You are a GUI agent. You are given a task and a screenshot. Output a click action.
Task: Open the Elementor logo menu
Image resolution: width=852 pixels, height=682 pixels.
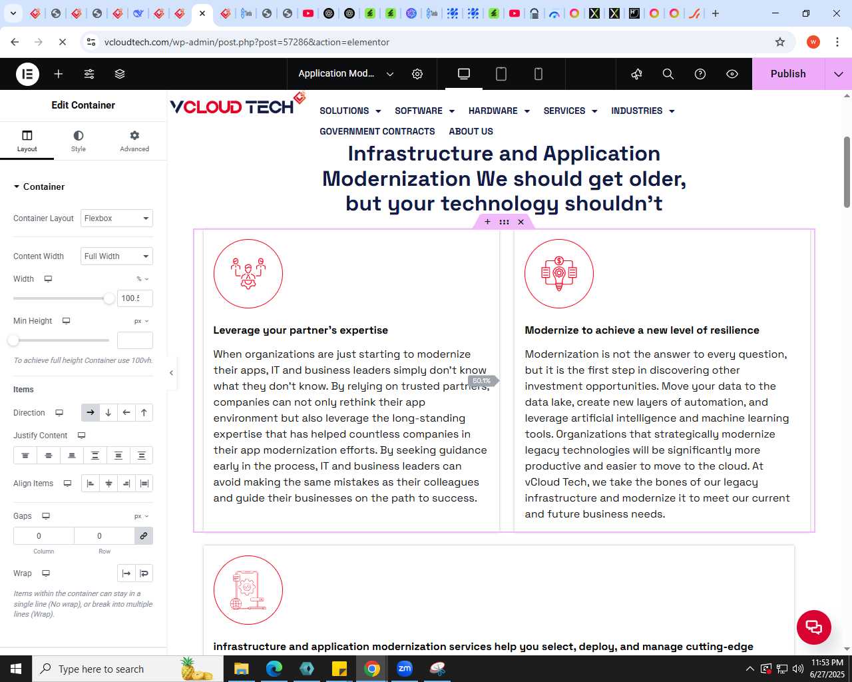27,74
